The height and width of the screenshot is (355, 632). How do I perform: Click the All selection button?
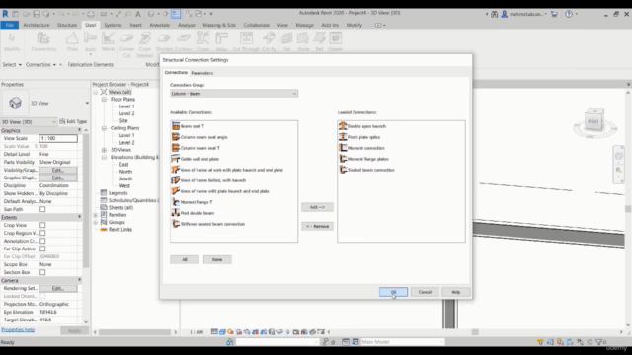tap(185, 259)
